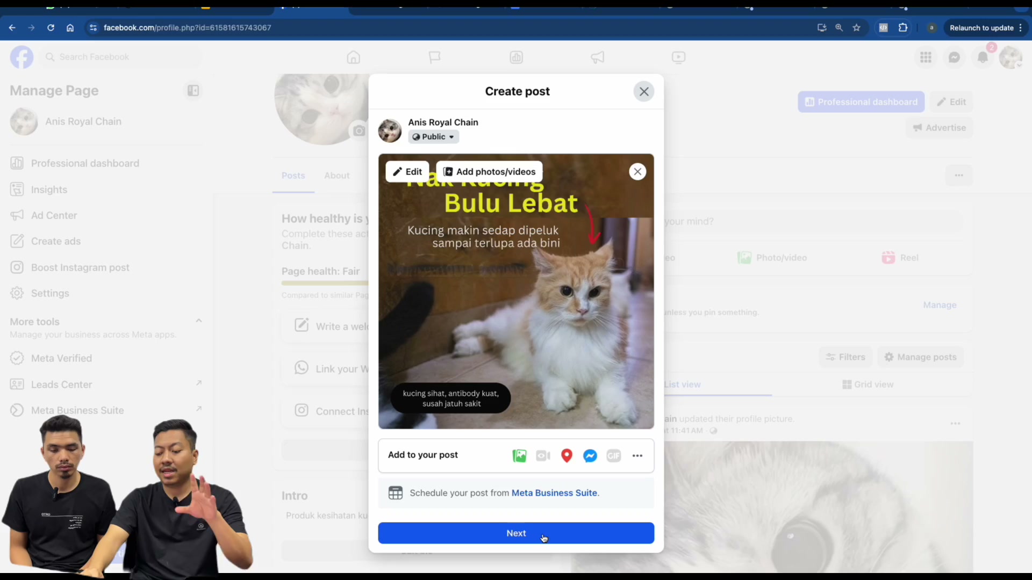1032x580 pixels.
Task: Click the red location pin check-in icon
Action: pyautogui.click(x=567, y=455)
